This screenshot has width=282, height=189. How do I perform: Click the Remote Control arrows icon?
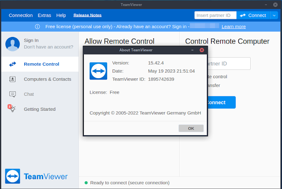coord(13,64)
